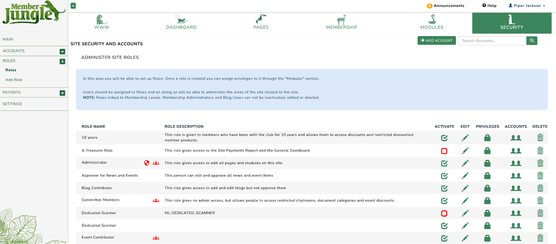Viewport: 556px width, 244px height.
Task: Edit the Dedicated Scanner role without description
Action: pyautogui.click(x=465, y=226)
